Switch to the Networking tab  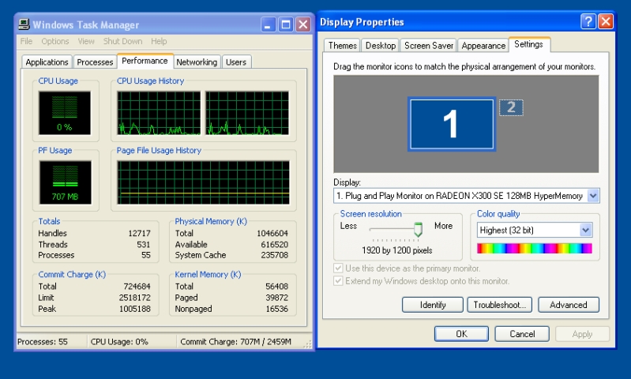tap(197, 62)
